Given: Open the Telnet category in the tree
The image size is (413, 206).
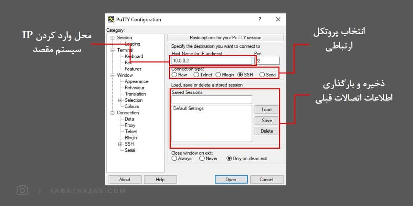Looking at the screenshot, I should [x=131, y=131].
